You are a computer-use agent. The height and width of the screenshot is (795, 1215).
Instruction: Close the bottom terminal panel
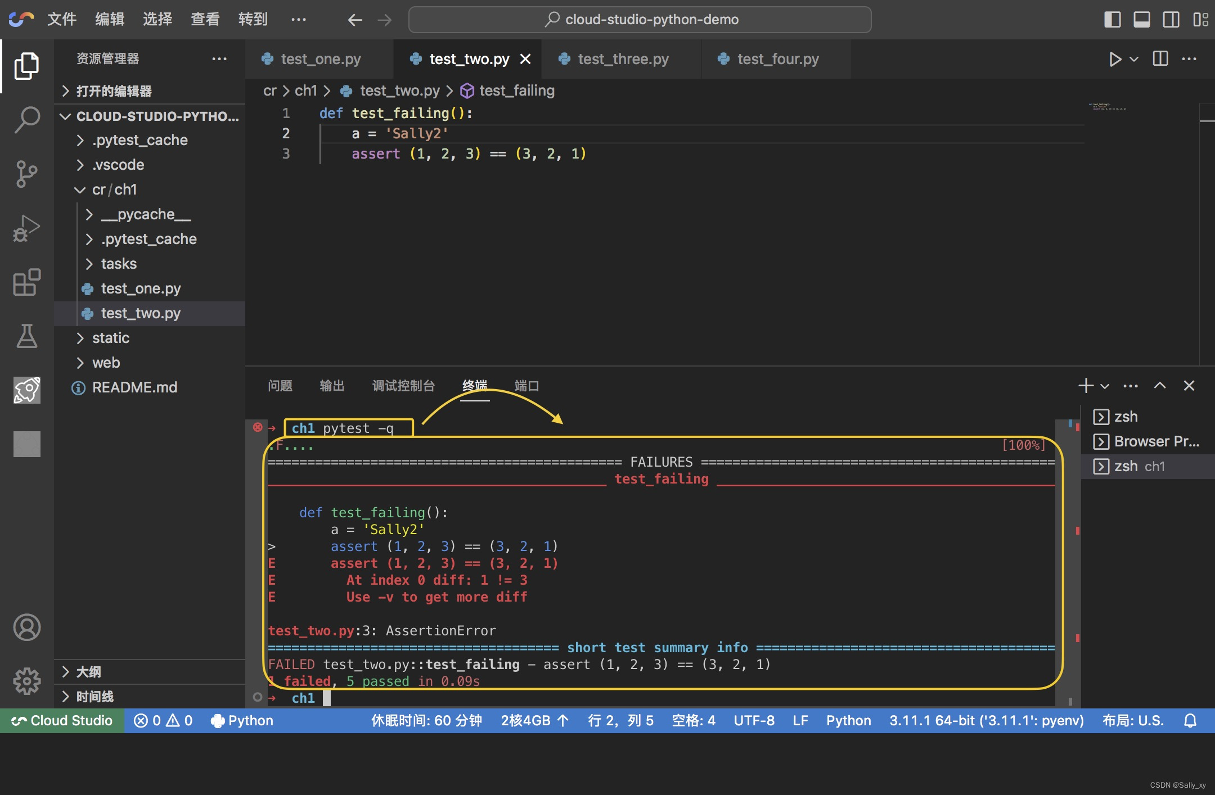coord(1189,386)
